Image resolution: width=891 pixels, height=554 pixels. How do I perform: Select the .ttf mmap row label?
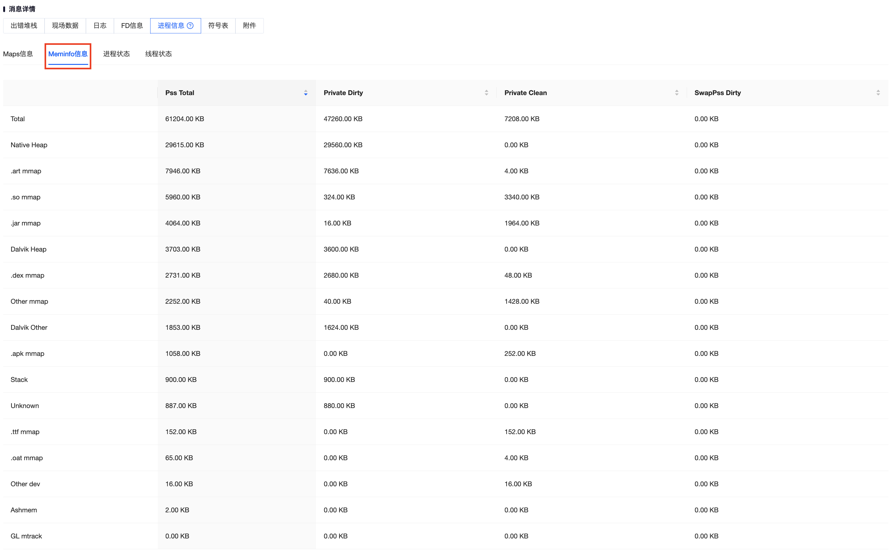25,432
